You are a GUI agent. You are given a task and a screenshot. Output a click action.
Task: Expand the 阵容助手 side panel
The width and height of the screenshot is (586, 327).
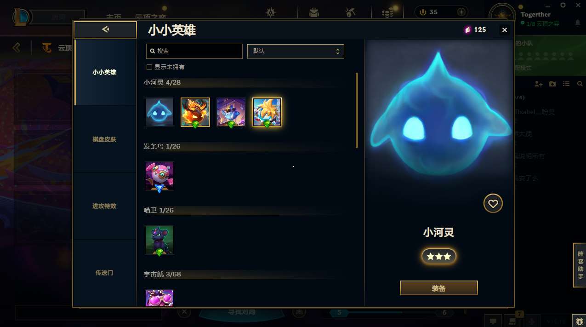580,265
